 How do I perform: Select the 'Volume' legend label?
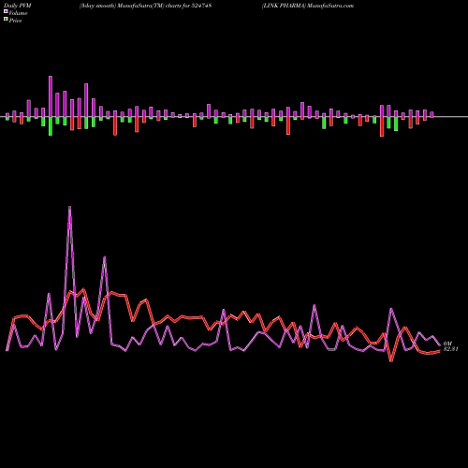[18, 13]
